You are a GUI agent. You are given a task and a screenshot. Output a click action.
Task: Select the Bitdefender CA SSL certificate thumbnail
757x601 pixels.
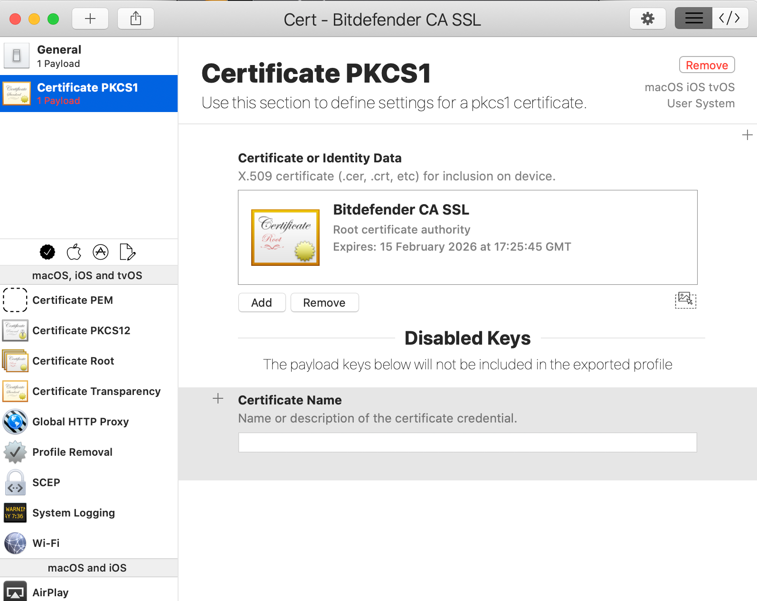[285, 237]
